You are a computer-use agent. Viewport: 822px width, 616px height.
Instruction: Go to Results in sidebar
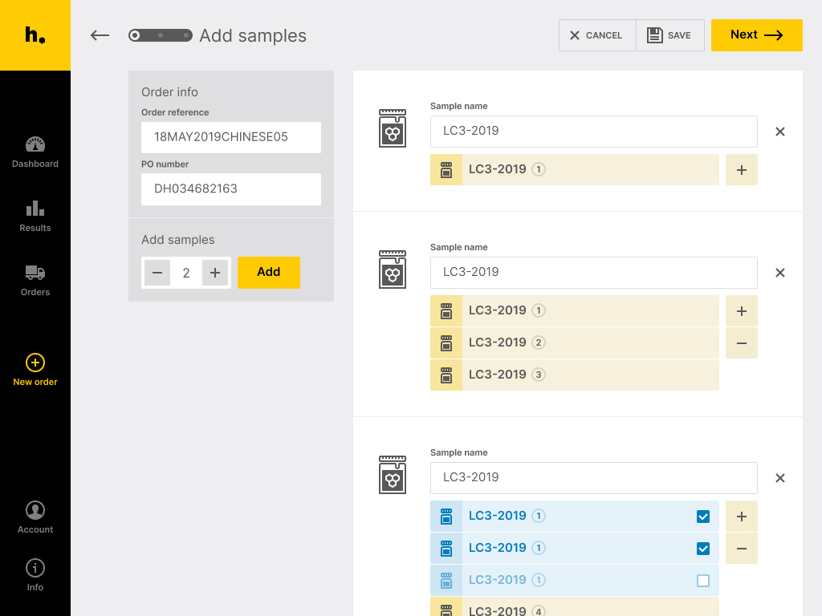(x=35, y=217)
